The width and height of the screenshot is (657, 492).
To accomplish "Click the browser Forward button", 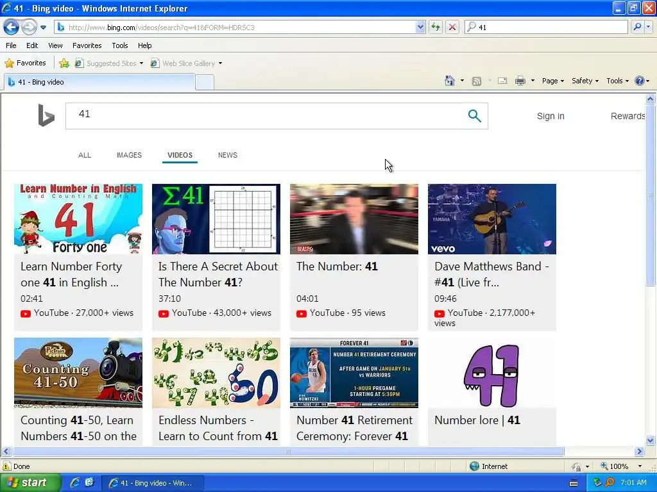I will (x=29, y=27).
